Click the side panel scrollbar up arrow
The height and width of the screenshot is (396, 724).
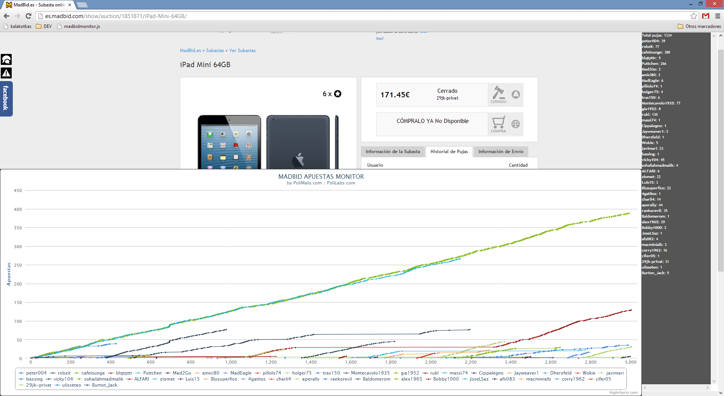coord(714,36)
